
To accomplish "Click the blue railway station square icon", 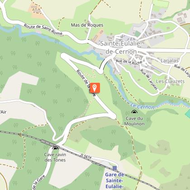I will point(115,168).
